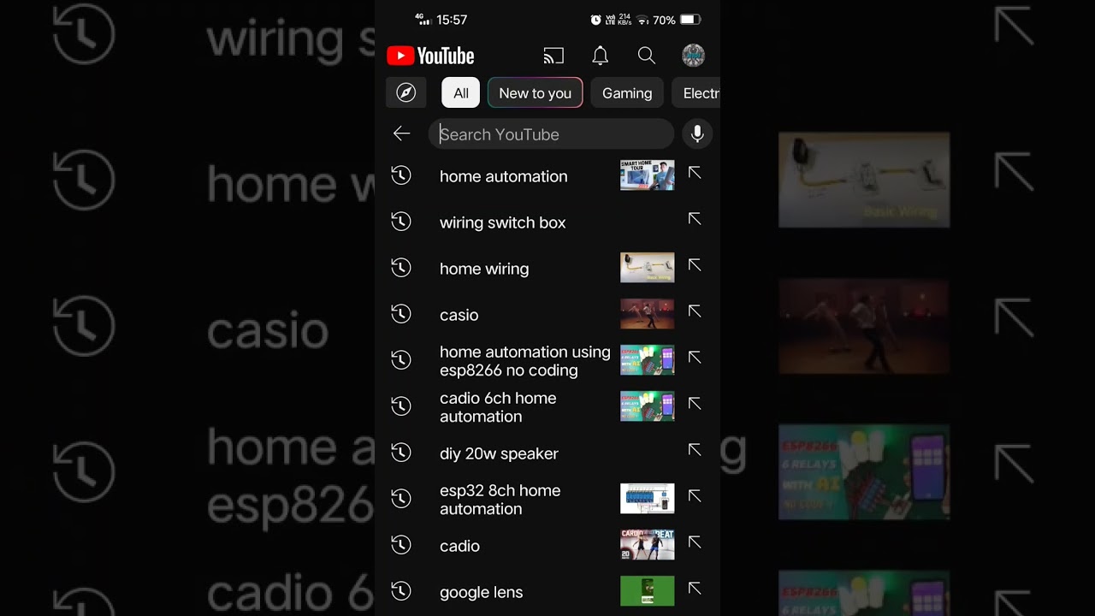Open the 'google lens' green thumbnail
Screen dimensions: 1095x616
[647, 591]
